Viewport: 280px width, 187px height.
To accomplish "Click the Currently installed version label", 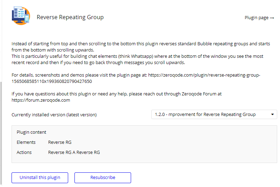I will click(54, 115).
